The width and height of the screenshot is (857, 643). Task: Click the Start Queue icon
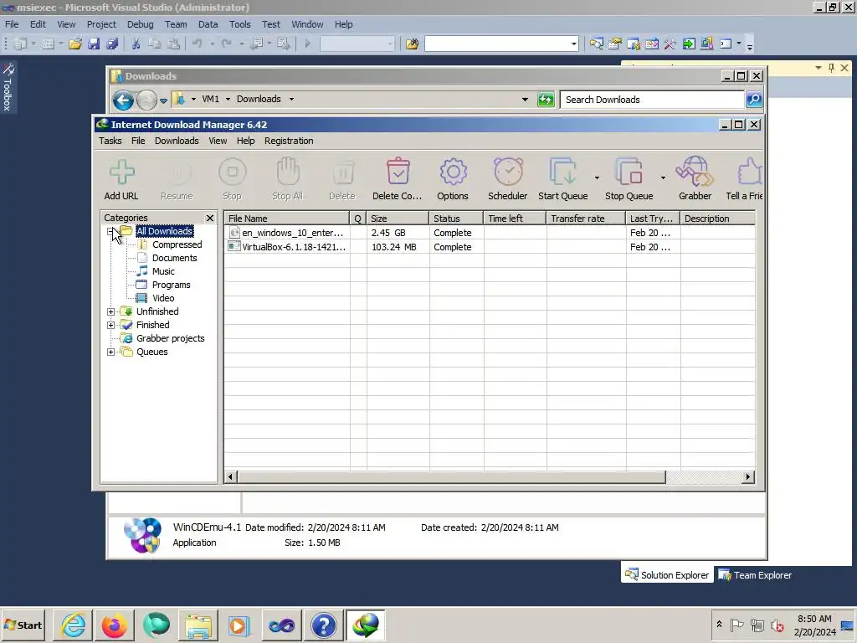pos(563,172)
